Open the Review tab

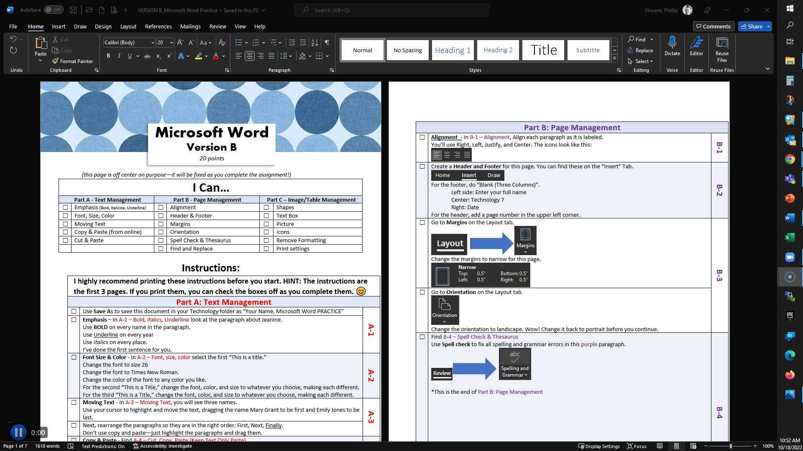217,26
